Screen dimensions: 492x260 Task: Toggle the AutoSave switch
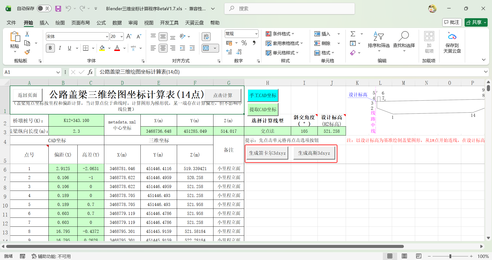[44, 9]
